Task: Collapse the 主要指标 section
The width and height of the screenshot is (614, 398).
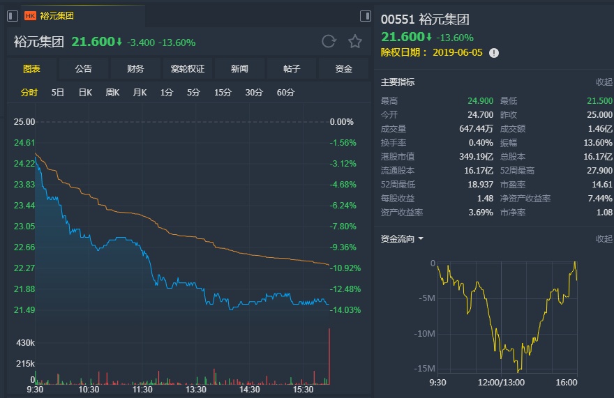Action: (604, 82)
